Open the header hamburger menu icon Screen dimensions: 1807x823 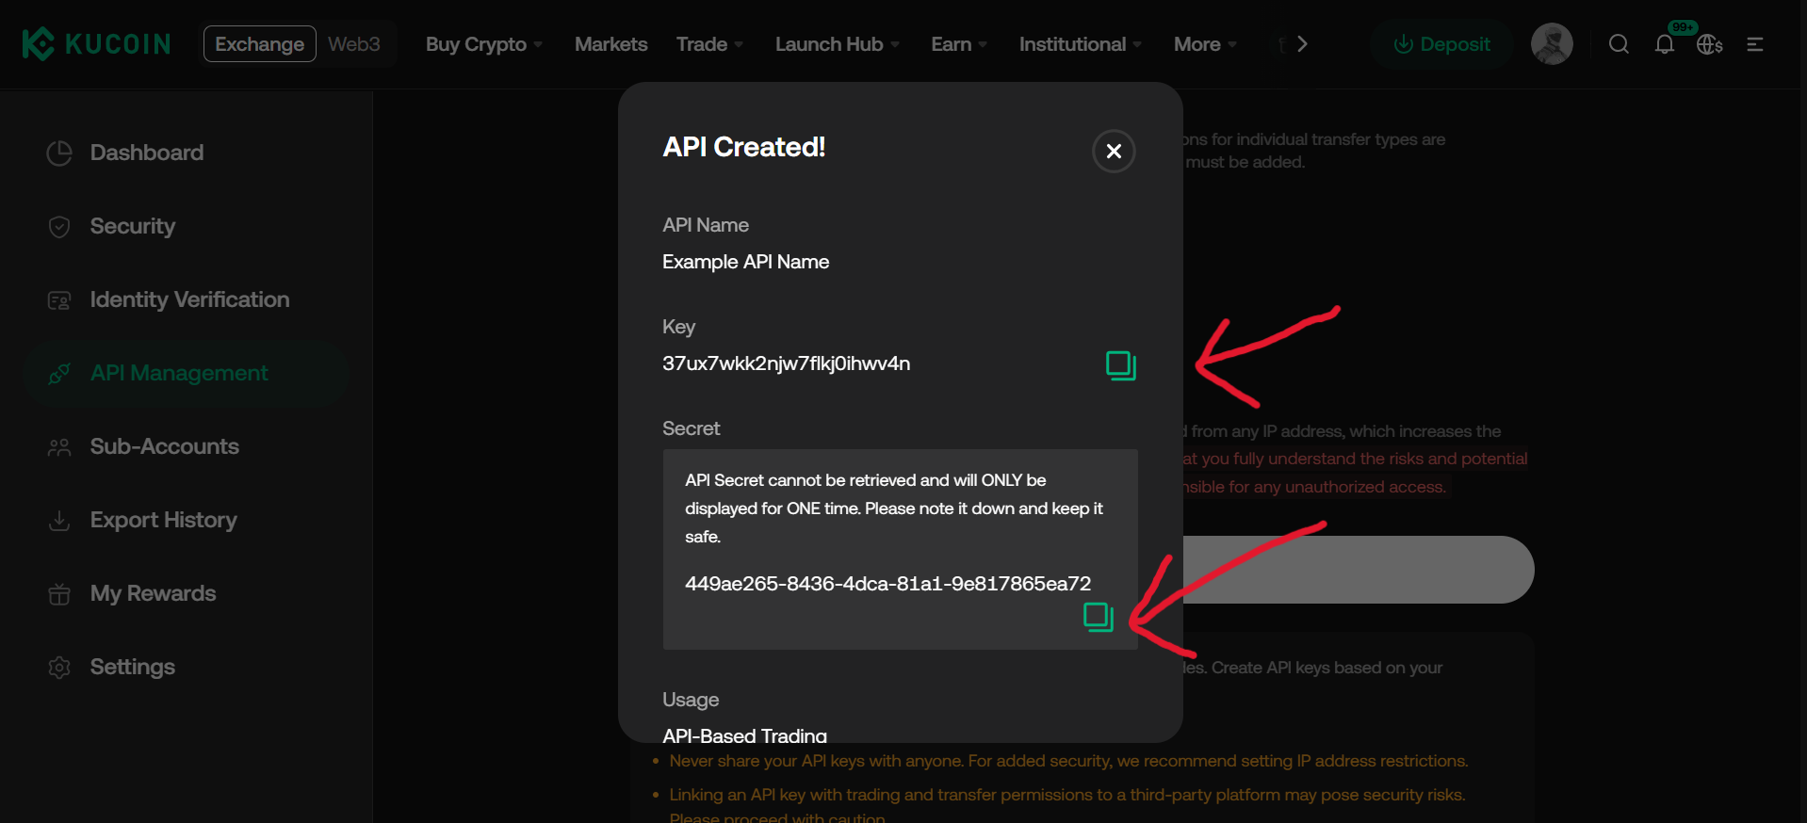pyautogui.click(x=1754, y=44)
